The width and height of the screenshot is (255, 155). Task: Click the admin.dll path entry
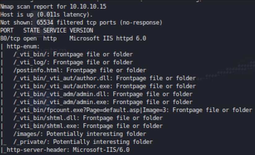click(61, 94)
